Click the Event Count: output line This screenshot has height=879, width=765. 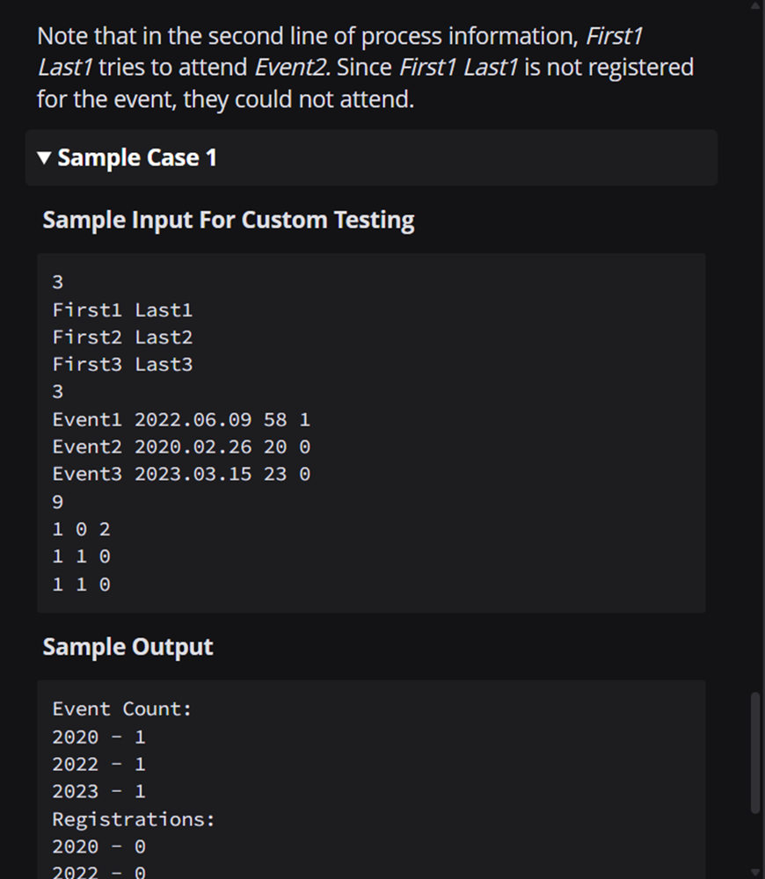[x=121, y=709]
